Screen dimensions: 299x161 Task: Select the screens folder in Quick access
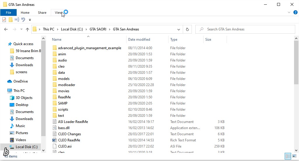(21, 72)
